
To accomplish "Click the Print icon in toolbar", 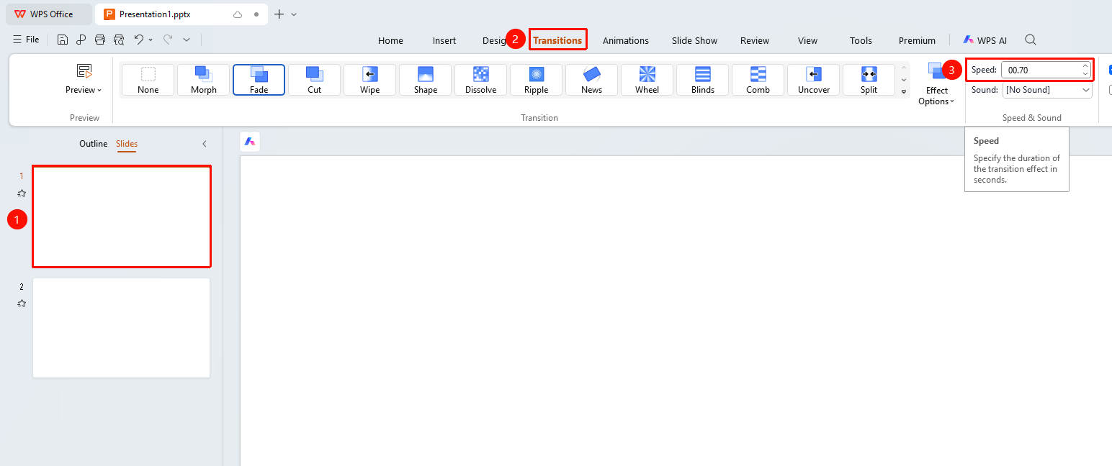I will point(100,40).
